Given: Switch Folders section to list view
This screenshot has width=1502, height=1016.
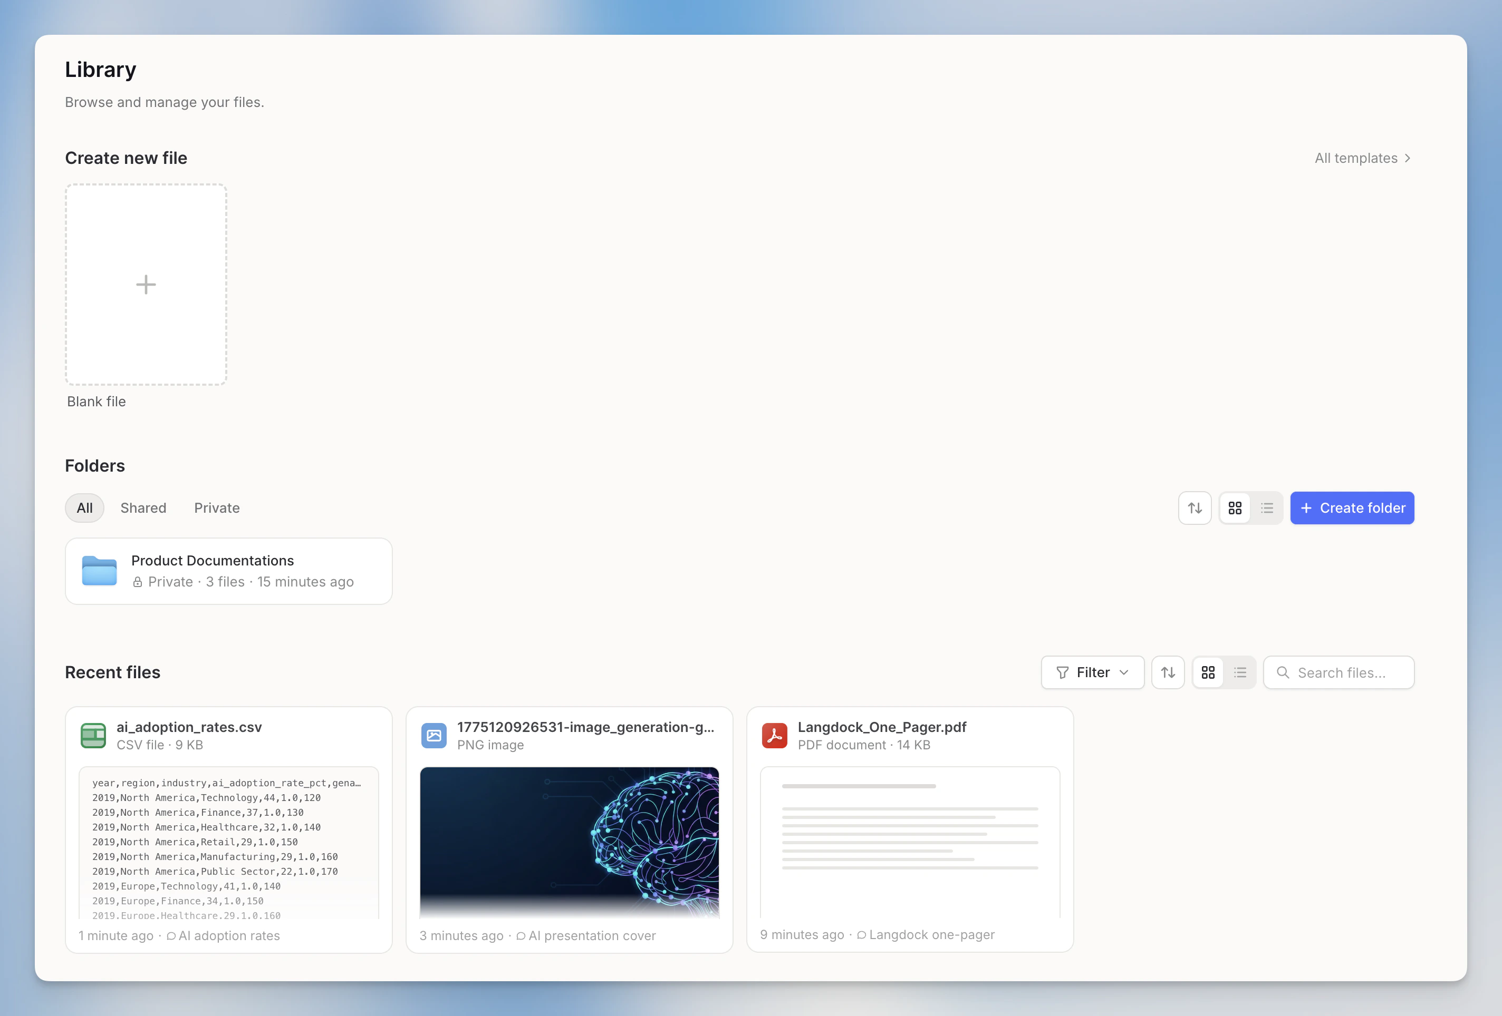Looking at the screenshot, I should point(1267,507).
